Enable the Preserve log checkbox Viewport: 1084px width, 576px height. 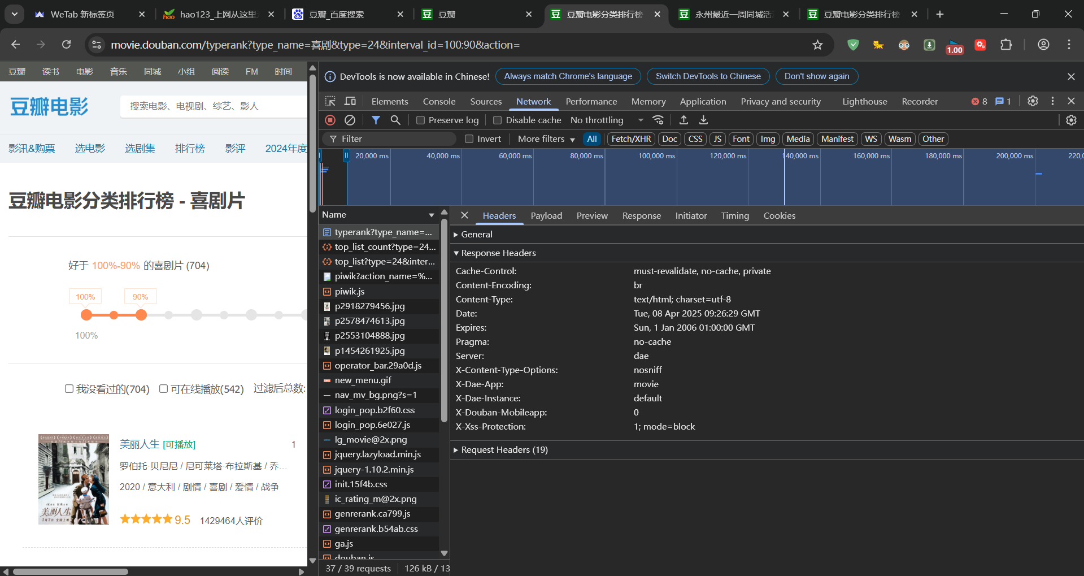[x=420, y=120]
